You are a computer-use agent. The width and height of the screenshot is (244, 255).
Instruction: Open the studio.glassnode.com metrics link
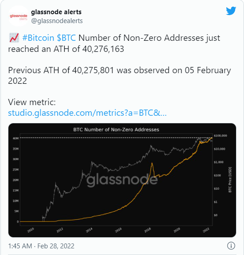(87, 113)
